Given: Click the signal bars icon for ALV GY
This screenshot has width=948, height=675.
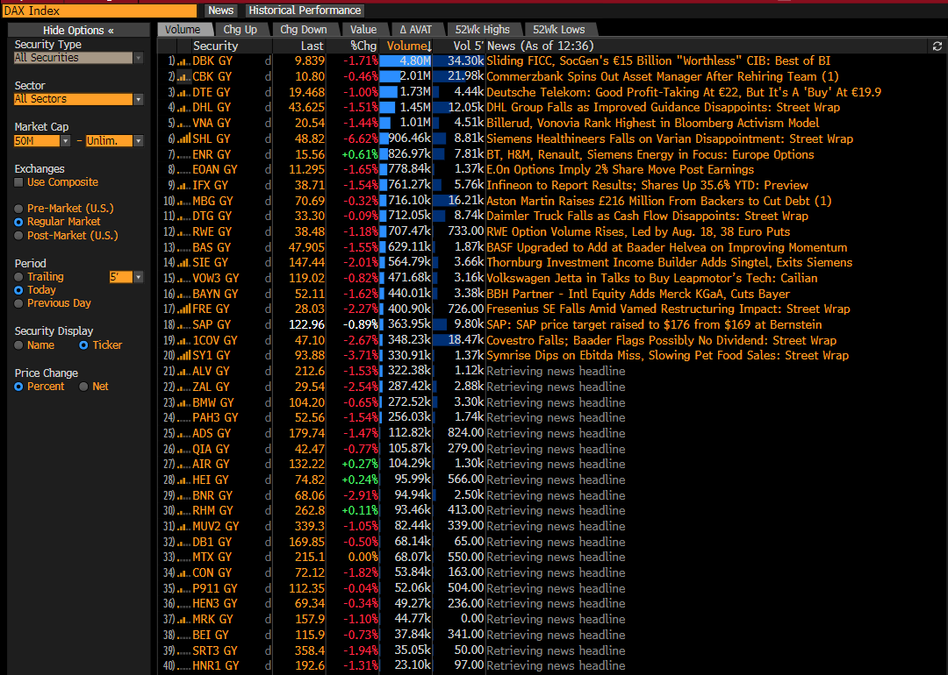Looking at the screenshot, I should click(x=183, y=372).
